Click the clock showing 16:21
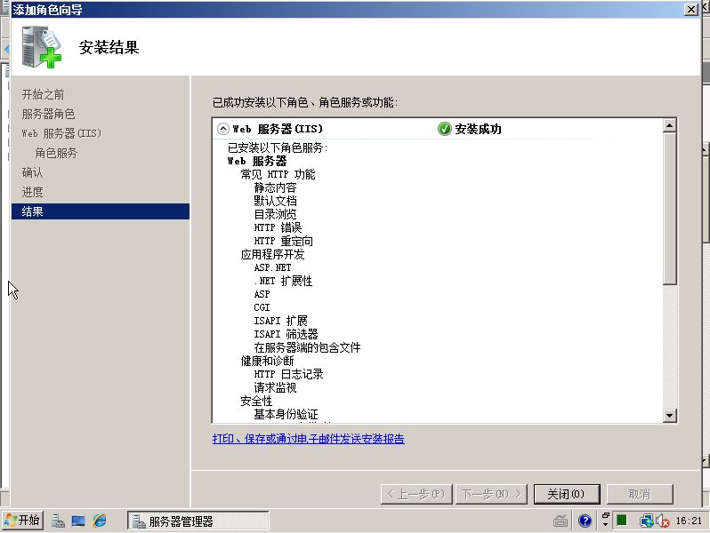This screenshot has width=710, height=533. 689,521
